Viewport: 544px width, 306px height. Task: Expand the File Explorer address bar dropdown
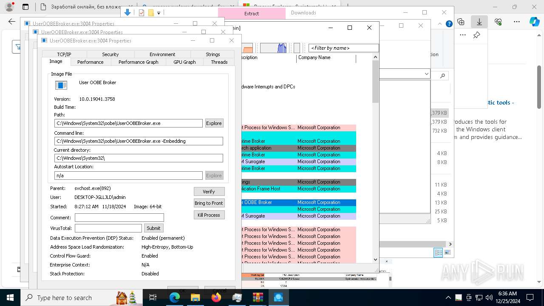(427, 74)
